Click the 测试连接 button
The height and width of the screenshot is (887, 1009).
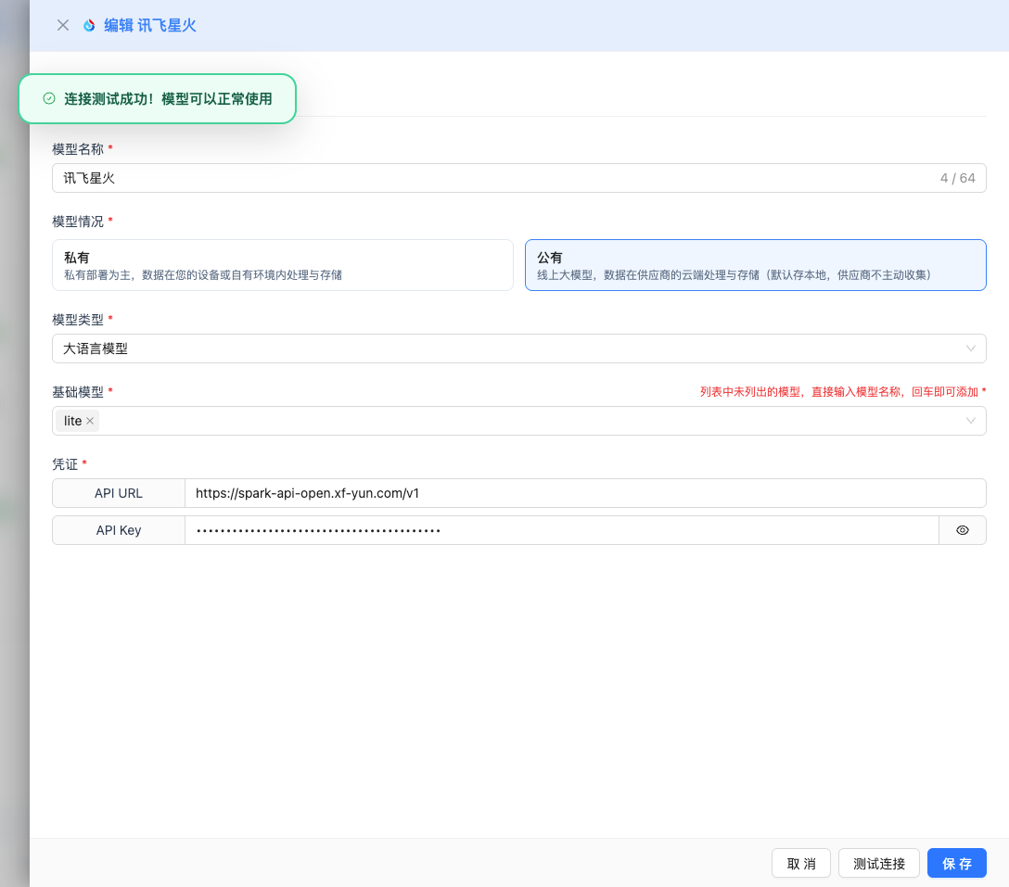(x=878, y=863)
